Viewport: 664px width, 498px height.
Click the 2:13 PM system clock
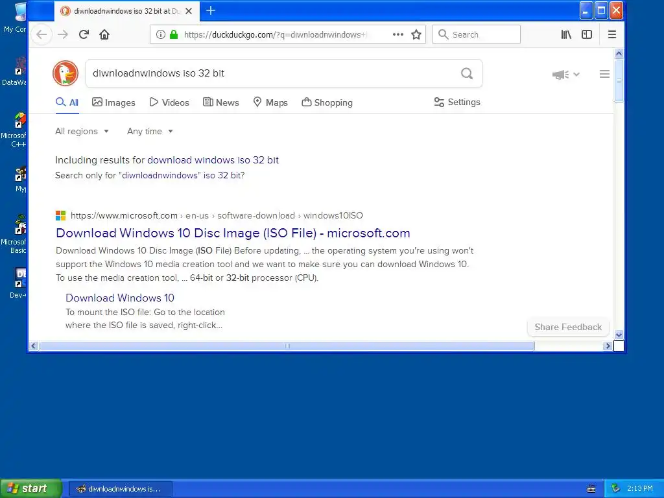(x=640, y=488)
